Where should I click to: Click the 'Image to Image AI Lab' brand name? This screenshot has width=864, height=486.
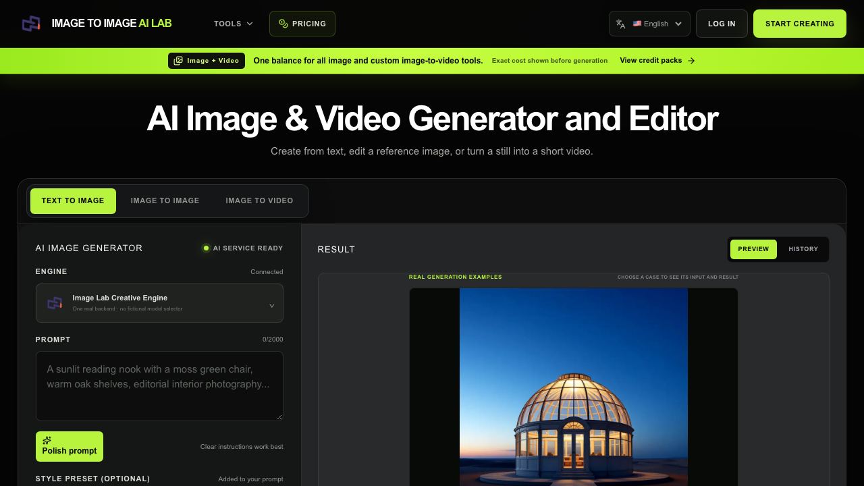point(111,24)
